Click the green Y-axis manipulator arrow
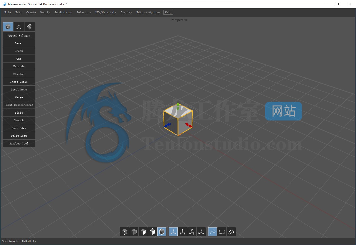 click(178, 106)
